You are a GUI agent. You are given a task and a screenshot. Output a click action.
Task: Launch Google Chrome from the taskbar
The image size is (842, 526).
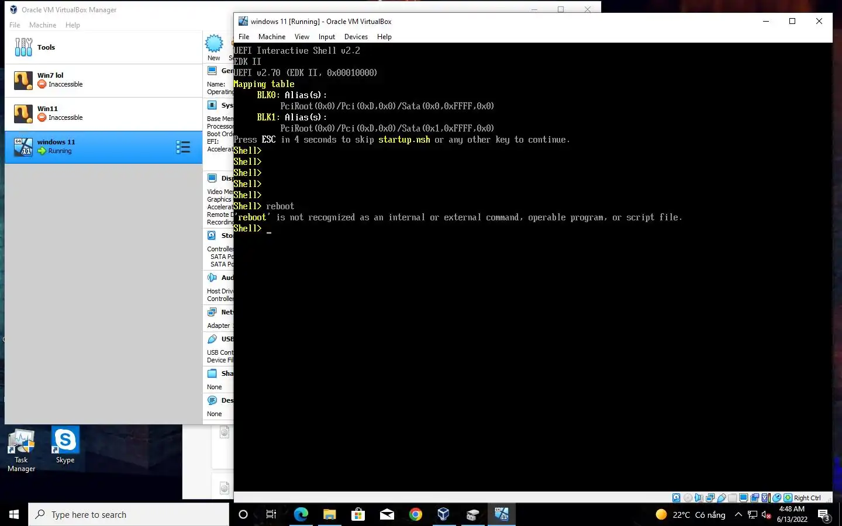coord(415,514)
